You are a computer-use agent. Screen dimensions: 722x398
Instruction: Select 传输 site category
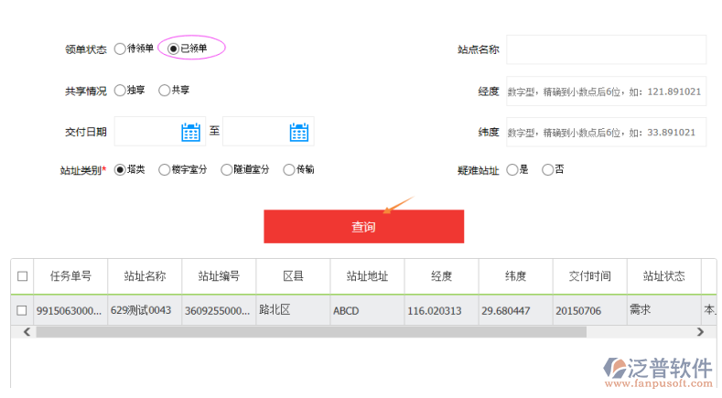pyautogui.click(x=289, y=169)
